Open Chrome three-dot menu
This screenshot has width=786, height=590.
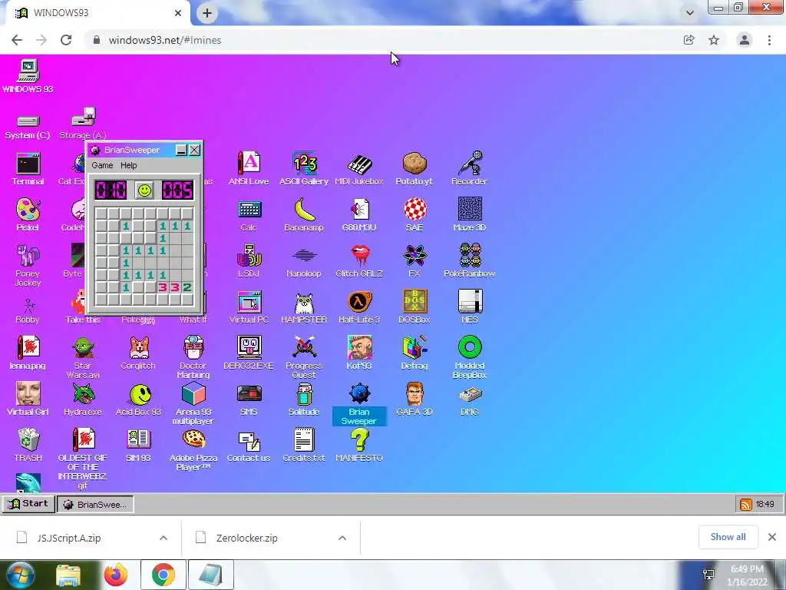[x=769, y=40]
